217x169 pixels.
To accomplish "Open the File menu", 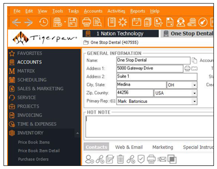I will (17, 11).
